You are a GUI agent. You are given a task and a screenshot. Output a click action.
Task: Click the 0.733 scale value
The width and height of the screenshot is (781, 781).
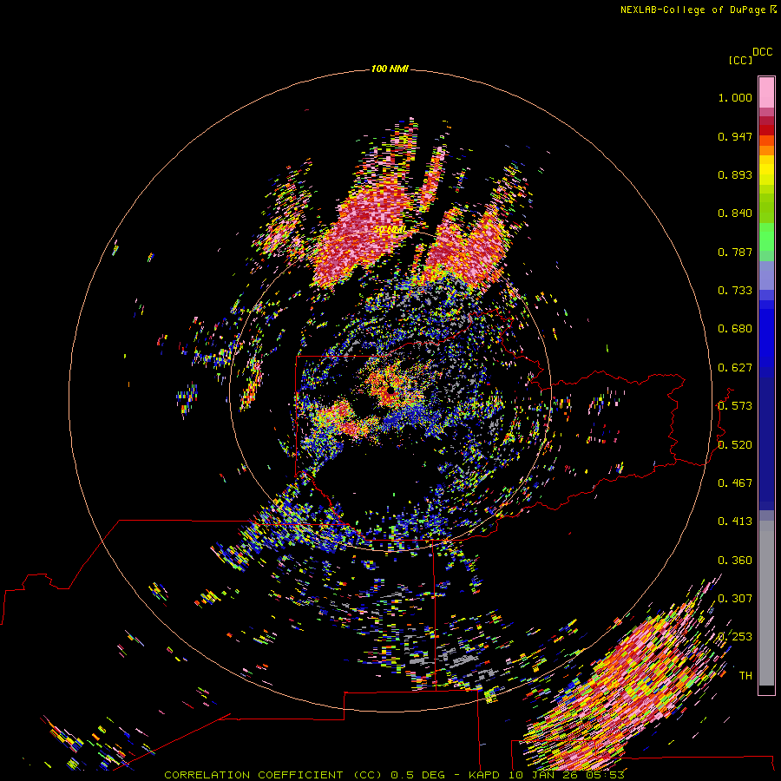point(735,291)
